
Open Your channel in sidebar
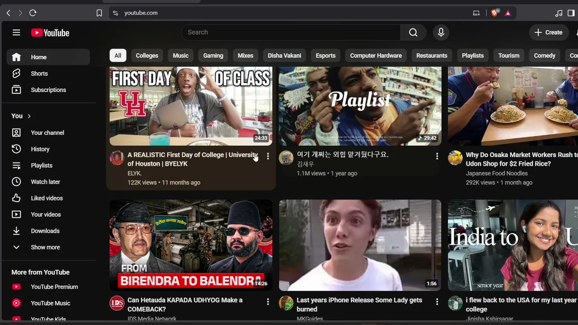click(x=48, y=133)
